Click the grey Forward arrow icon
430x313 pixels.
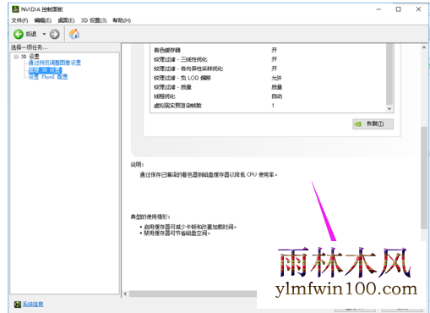[55, 34]
